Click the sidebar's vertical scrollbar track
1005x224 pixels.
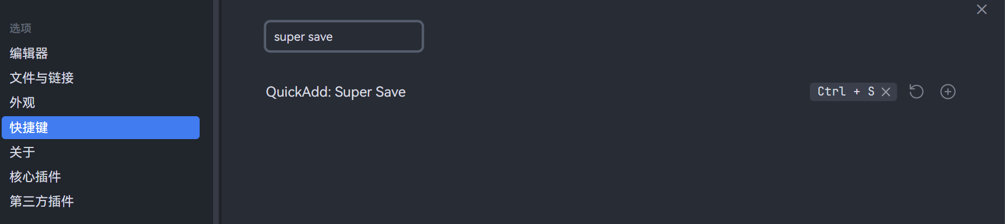[x=216, y=112]
